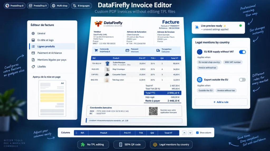Screen dimensions: 270x151
Task: Click the Transporteur truck icon
Action: click(x=158, y=50)
